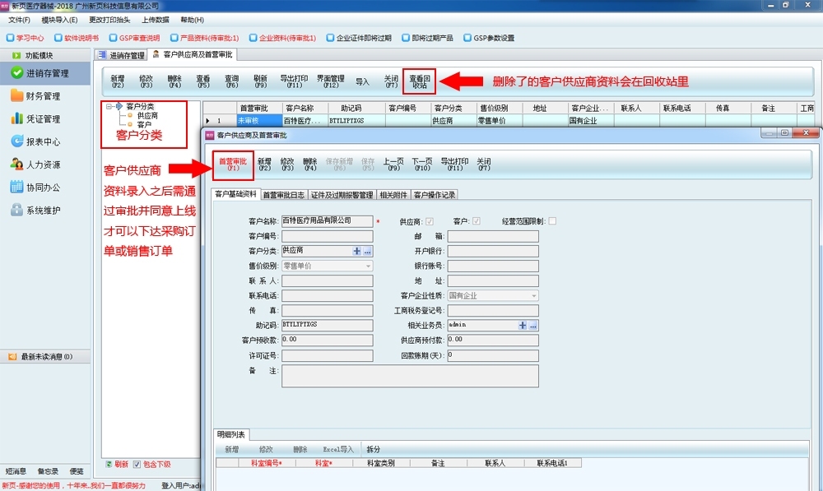Click 刷新 icon below customer tree
This screenshot has height=491, width=823.
point(109,464)
